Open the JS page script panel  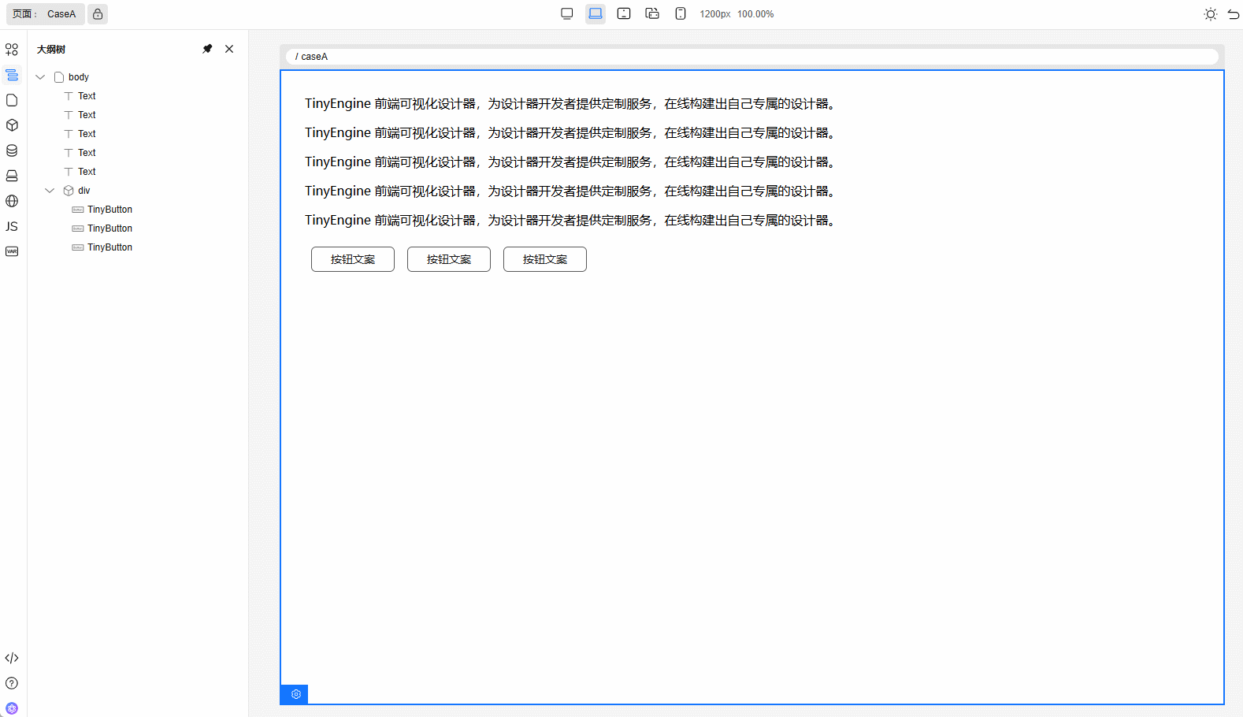(x=12, y=226)
